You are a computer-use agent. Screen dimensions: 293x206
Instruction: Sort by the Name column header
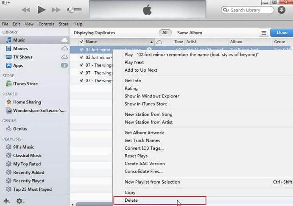pyautogui.click(x=119, y=42)
